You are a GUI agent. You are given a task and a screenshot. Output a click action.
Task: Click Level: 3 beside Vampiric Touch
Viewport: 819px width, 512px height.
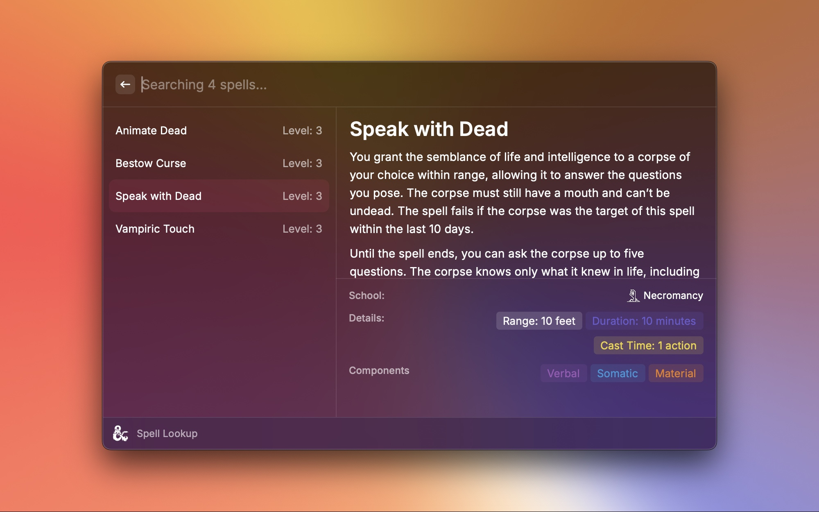click(x=302, y=229)
